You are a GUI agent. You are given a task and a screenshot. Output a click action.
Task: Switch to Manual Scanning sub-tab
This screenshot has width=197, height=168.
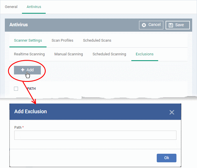69,54
